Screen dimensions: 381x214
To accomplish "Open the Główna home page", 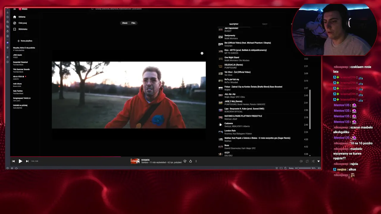I will tap(22, 17).
